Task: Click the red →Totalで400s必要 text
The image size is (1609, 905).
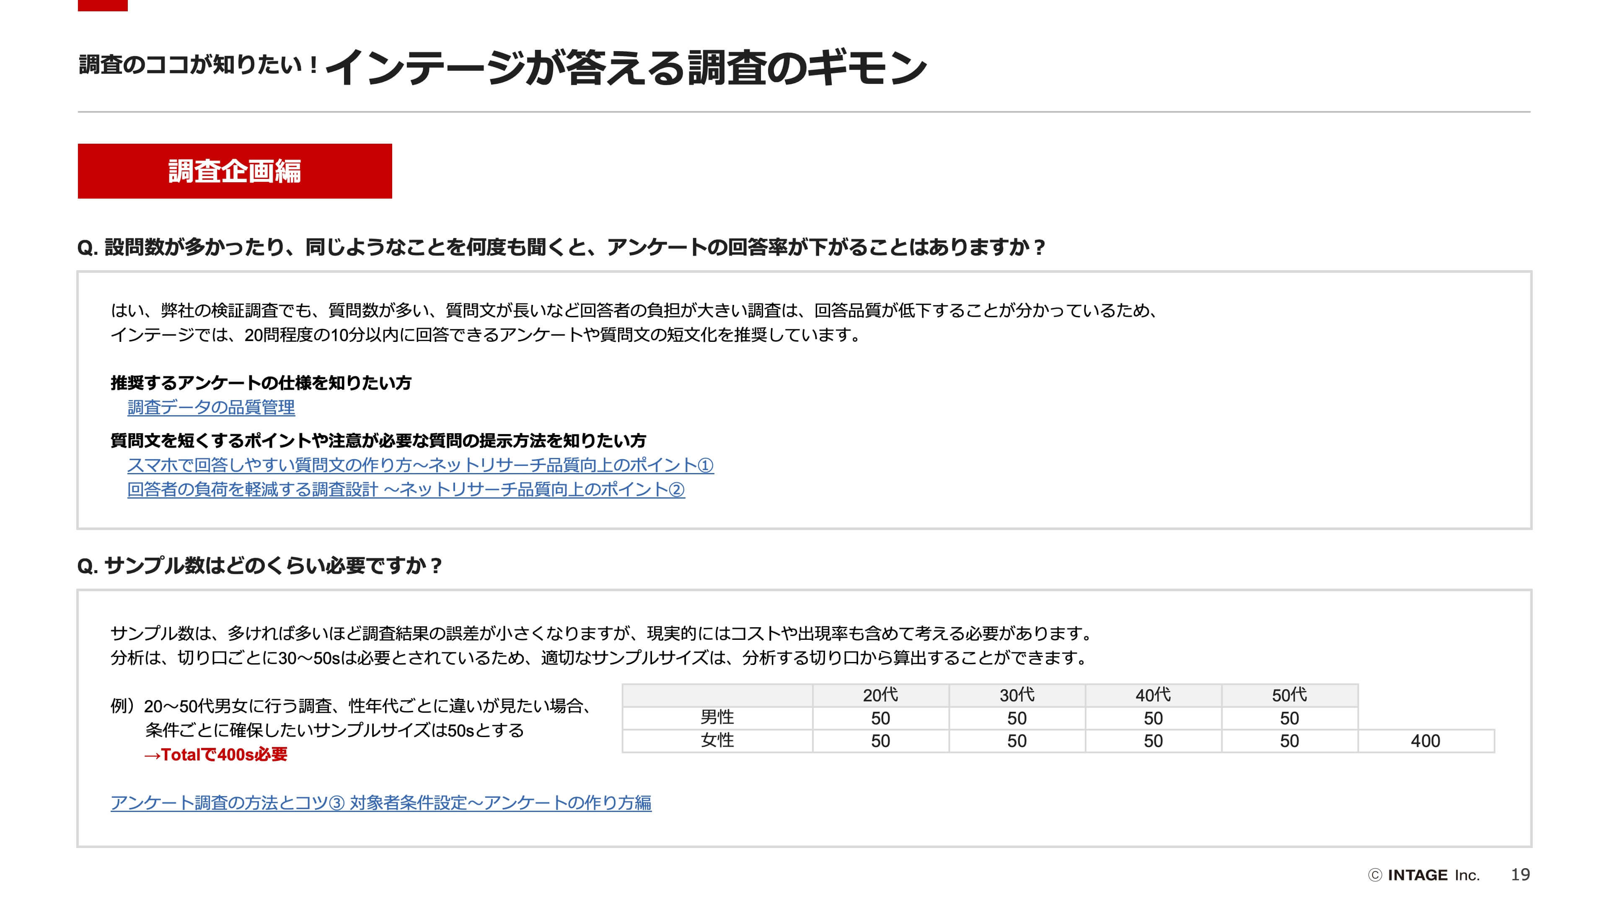Action: 215,755
